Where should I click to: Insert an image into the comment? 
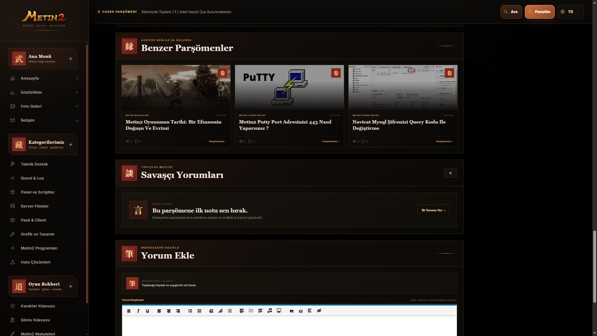pos(242,311)
